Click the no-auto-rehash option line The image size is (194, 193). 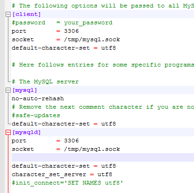(x=38, y=98)
